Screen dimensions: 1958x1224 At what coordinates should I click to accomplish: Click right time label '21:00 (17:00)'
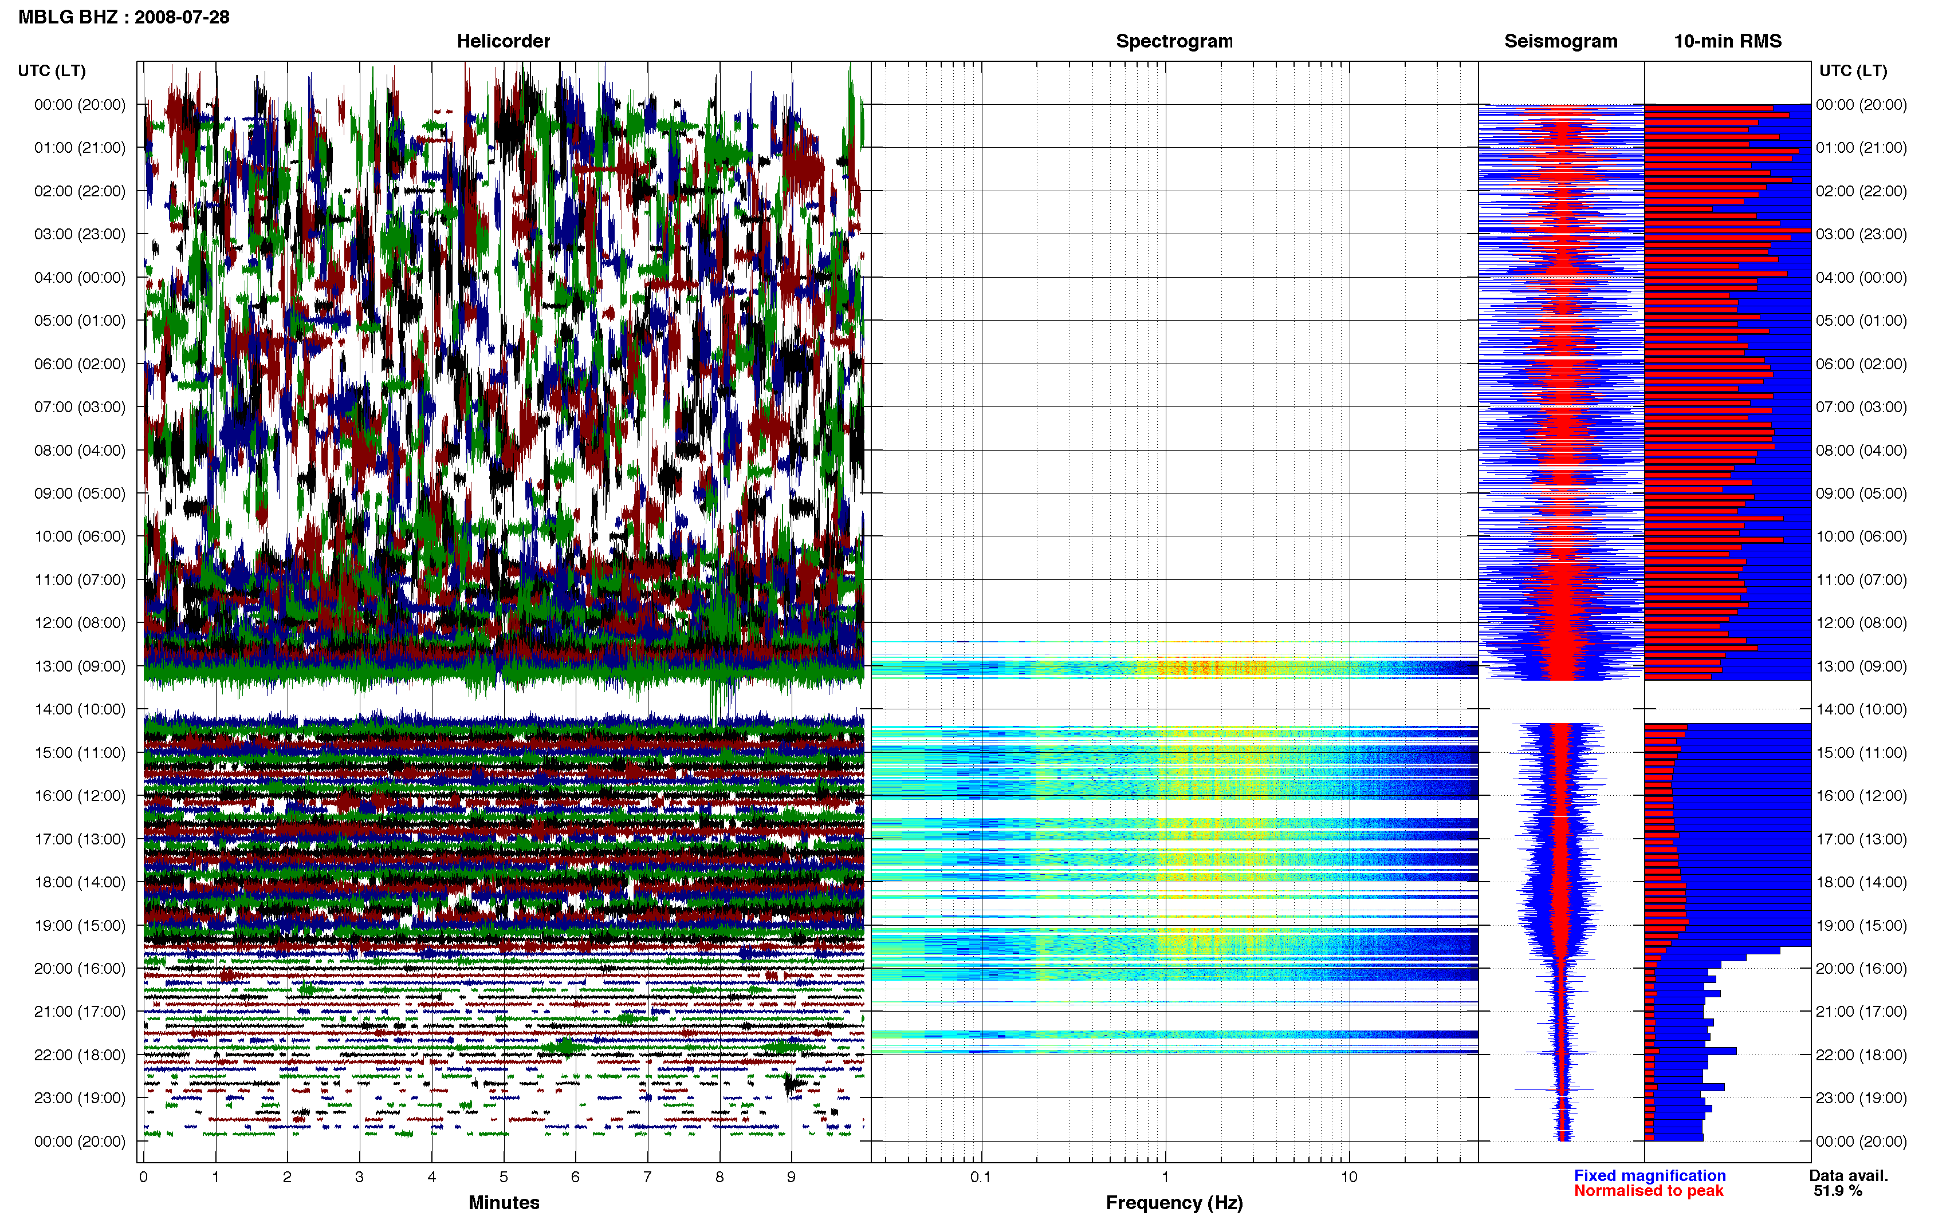(x=1861, y=1012)
